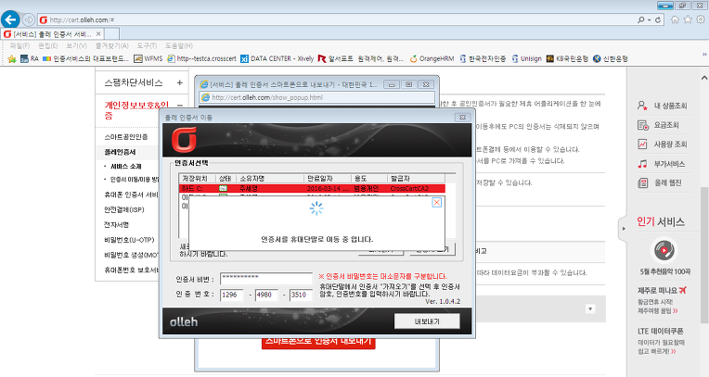This screenshot has height=377, width=709.
Task: Open the Unisign bookmark
Action: (x=526, y=58)
